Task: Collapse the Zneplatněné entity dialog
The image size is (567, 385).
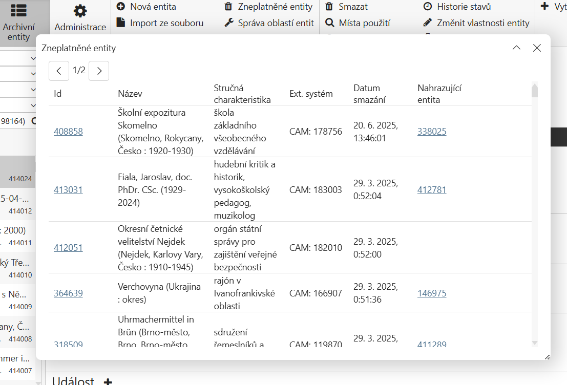Action: click(x=516, y=48)
